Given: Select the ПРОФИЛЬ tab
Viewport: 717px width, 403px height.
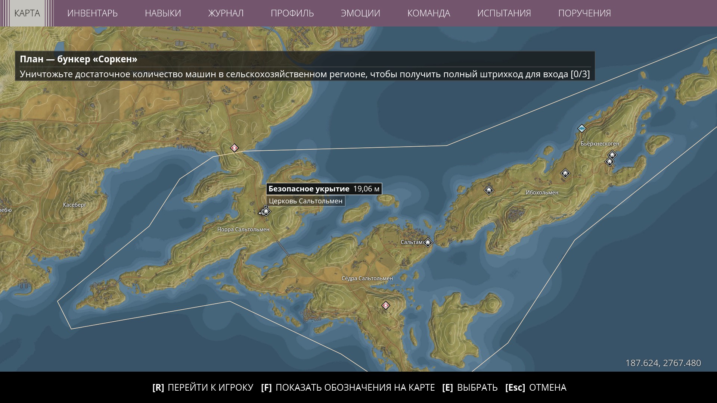Looking at the screenshot, I should 292,13.
